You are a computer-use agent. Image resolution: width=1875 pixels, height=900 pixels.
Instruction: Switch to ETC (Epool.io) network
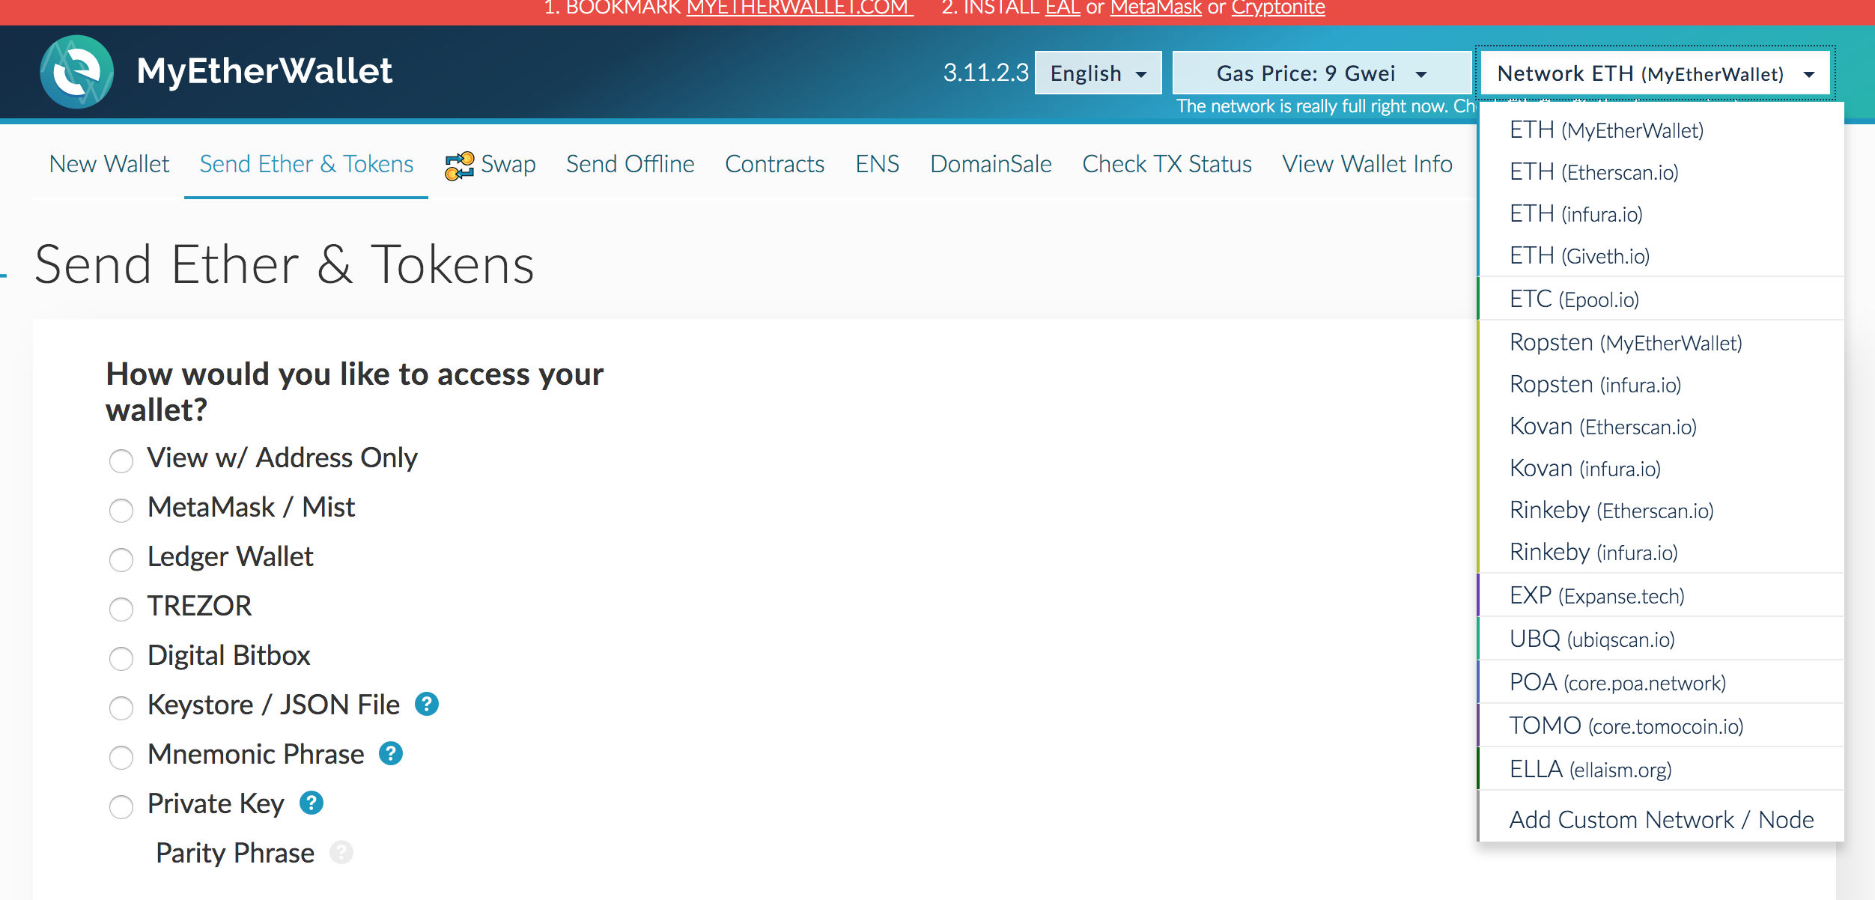click(1661, 299)
